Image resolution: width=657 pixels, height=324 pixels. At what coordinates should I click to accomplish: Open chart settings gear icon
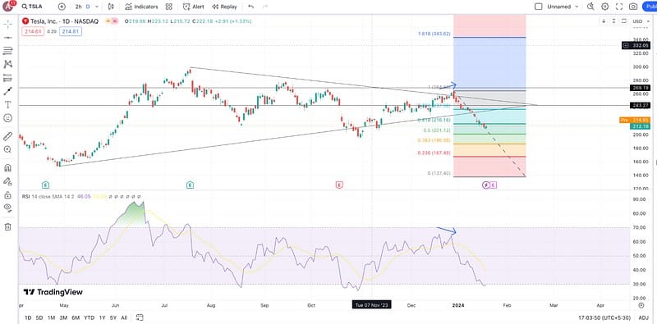tap(605, 7)
